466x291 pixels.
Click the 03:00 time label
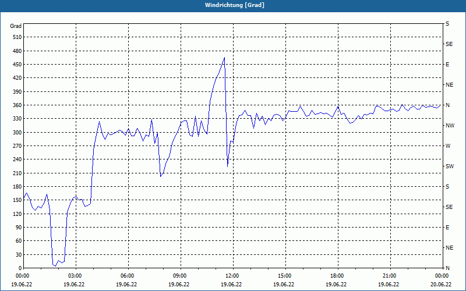[74, 276]
